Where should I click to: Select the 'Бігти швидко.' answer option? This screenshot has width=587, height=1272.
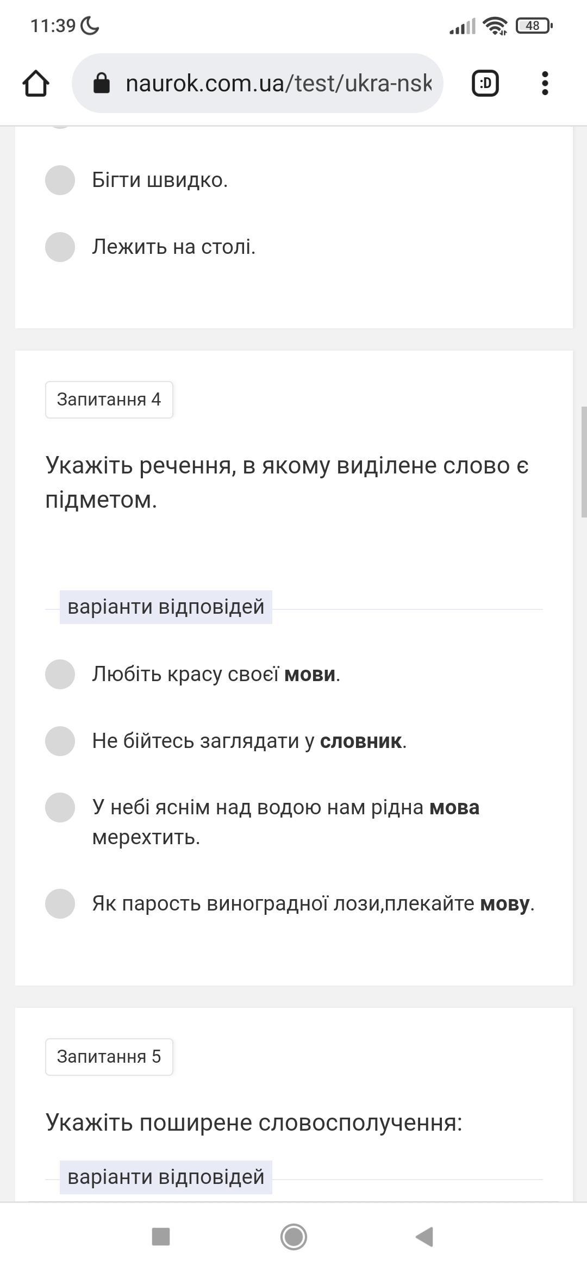60,180
